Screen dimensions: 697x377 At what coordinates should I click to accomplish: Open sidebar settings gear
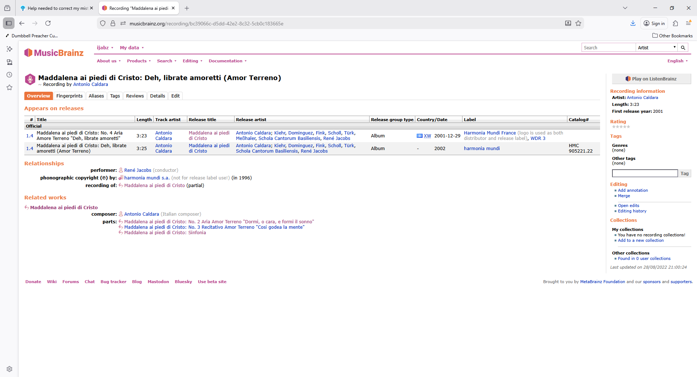point(9,369)
